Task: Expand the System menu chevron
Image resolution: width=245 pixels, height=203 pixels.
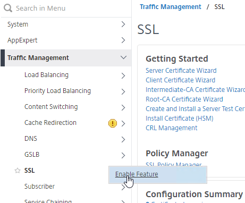Action: pyautogui.click(x=123, y=24)
